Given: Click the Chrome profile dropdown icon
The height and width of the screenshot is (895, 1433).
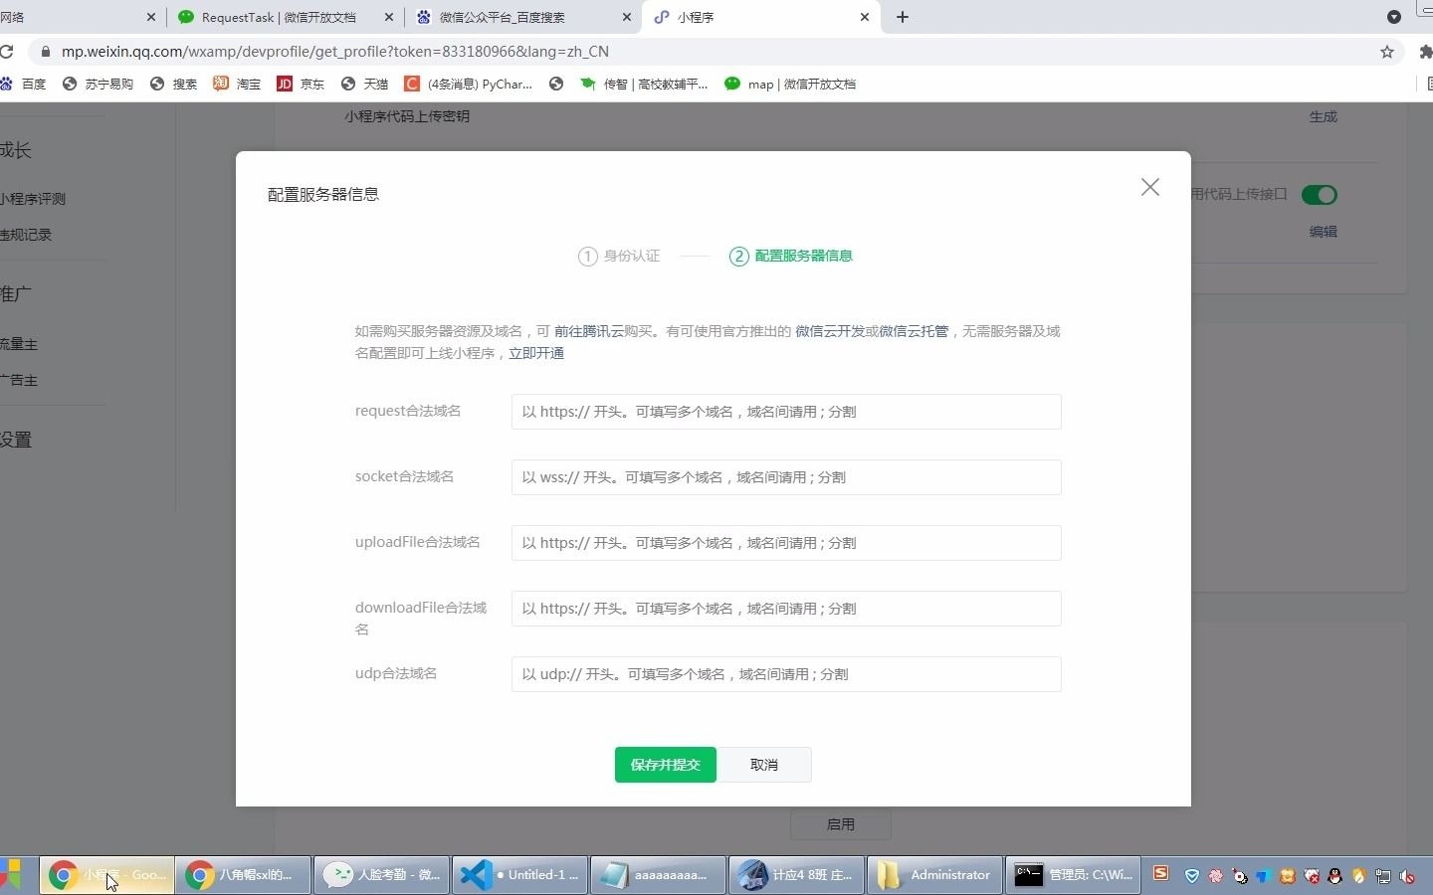Looking at the screenshot, I should tap(1394, 17).
